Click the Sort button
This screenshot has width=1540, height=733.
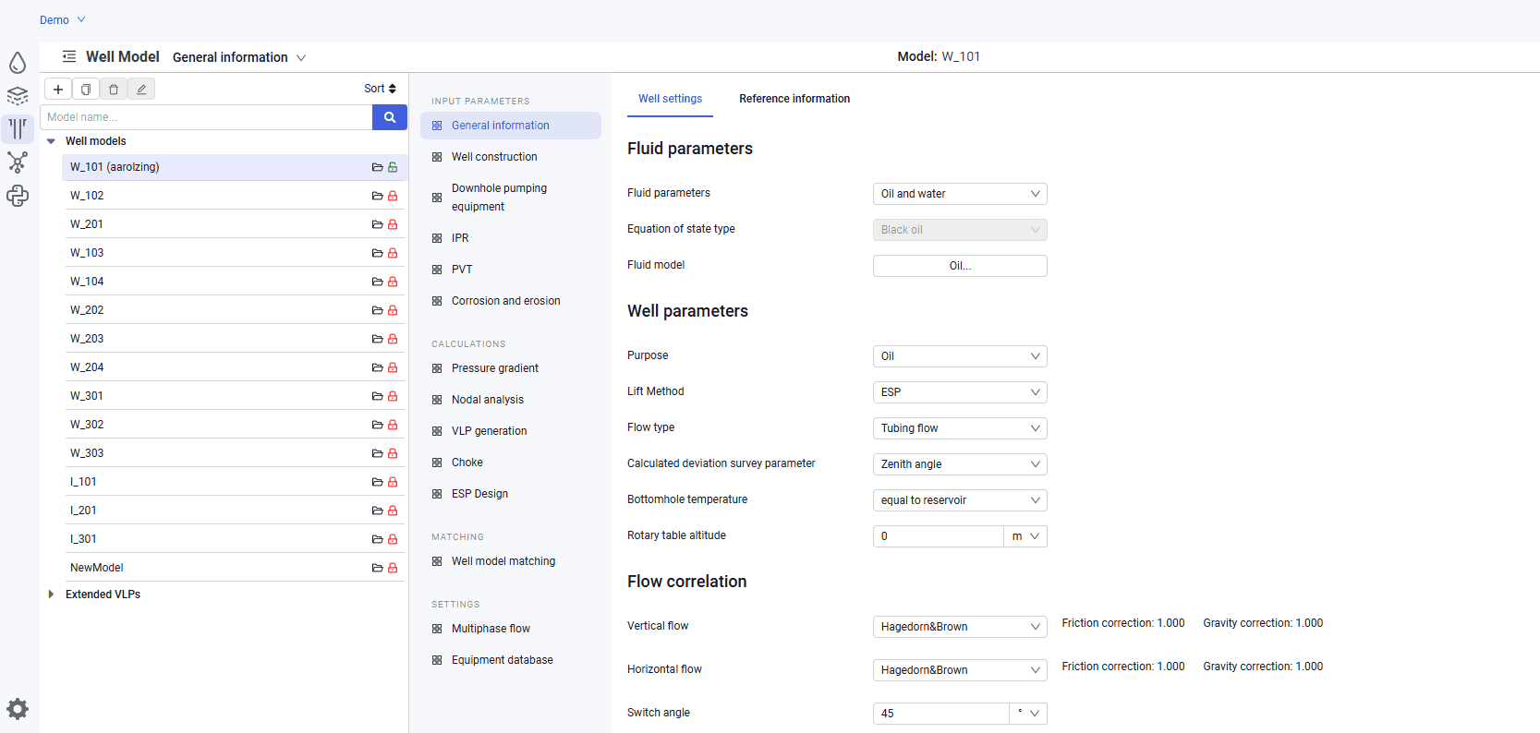pyautogui.click(x=380, y=89)
